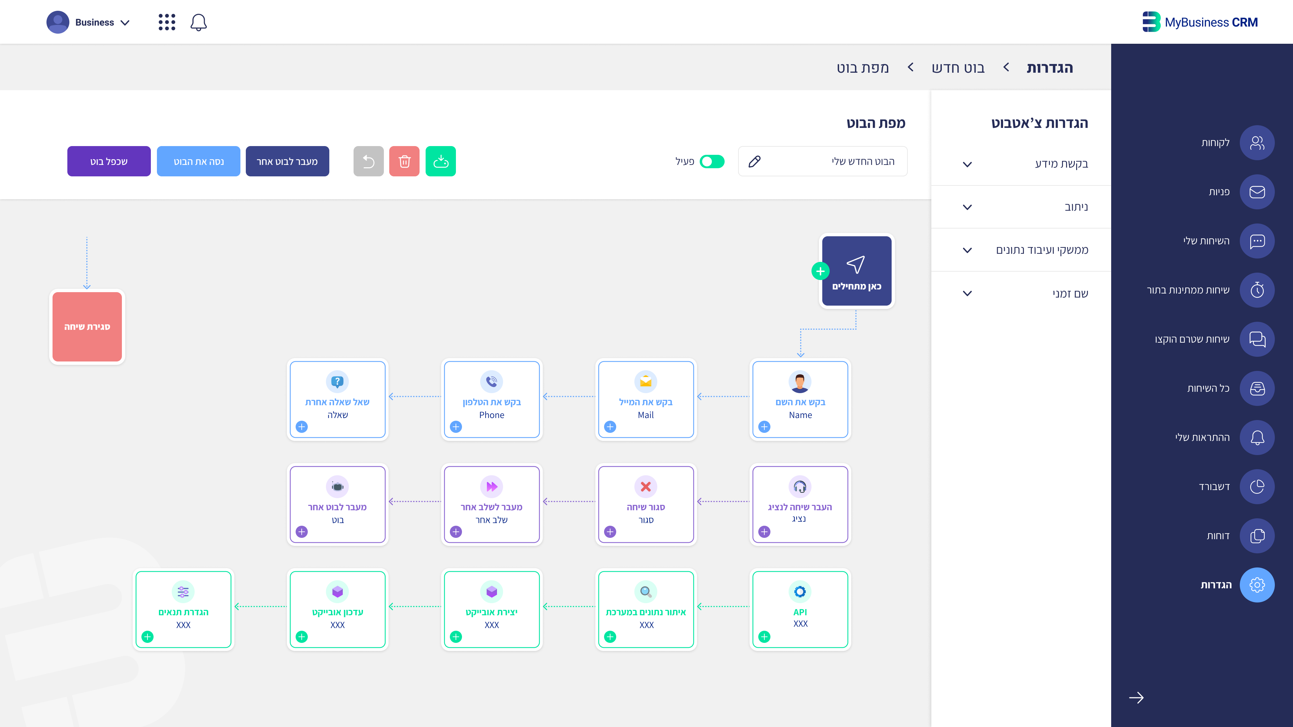Open the nine-dot apps grid

click(167, 22)
